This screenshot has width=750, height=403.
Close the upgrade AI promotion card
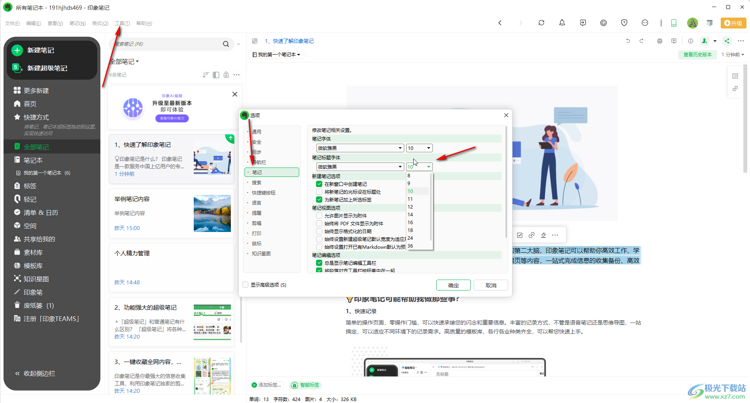(x=235, y=94)
